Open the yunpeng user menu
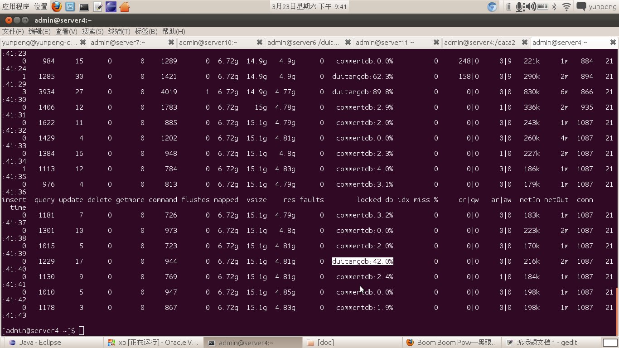This screenshot has height=348, width=619. point(603,7)
